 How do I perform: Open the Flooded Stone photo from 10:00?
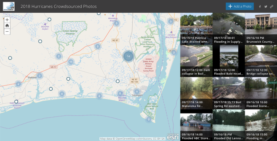pyautogui.click(x=261, y=93)
